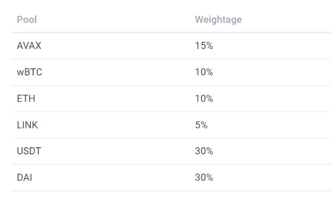Click the 10% weightage for ETH
The width and height of the screenshot is (331, 205).
204,99
